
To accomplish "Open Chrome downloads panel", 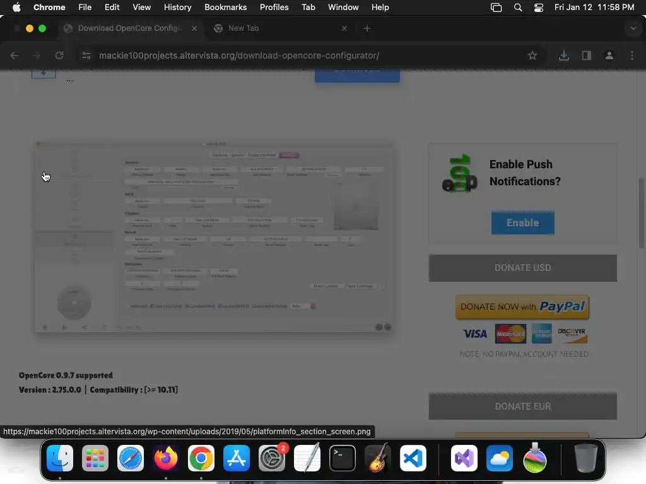I will [563, 55].
